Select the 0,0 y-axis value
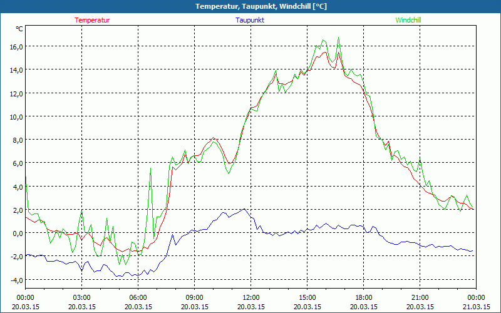This screenshot has height=313, width=501. coord(18,233)
